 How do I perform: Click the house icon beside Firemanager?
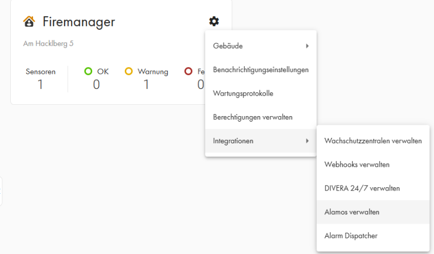[29, 22]
